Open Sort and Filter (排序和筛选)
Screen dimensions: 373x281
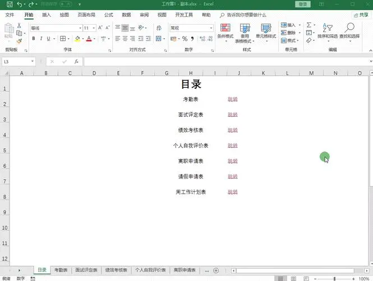pos(328,33)
